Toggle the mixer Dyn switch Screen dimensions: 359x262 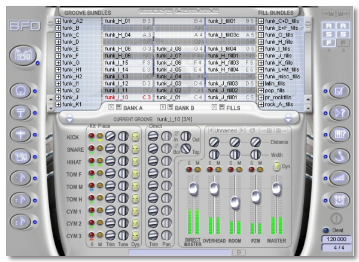(277, 166)
